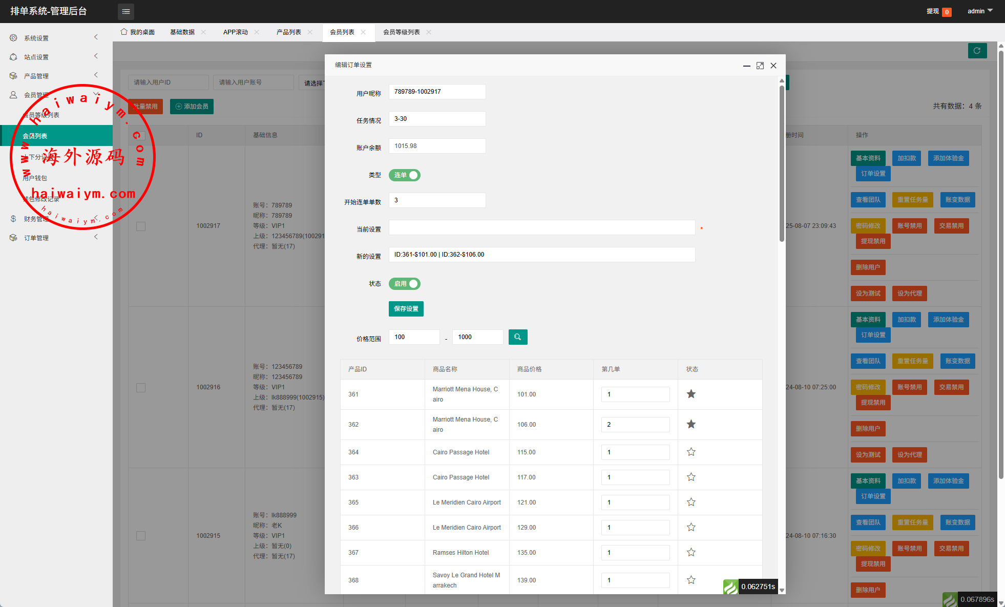Click the empty star for product 364
Screen dimensions: 1005x607
pos(691,452)
